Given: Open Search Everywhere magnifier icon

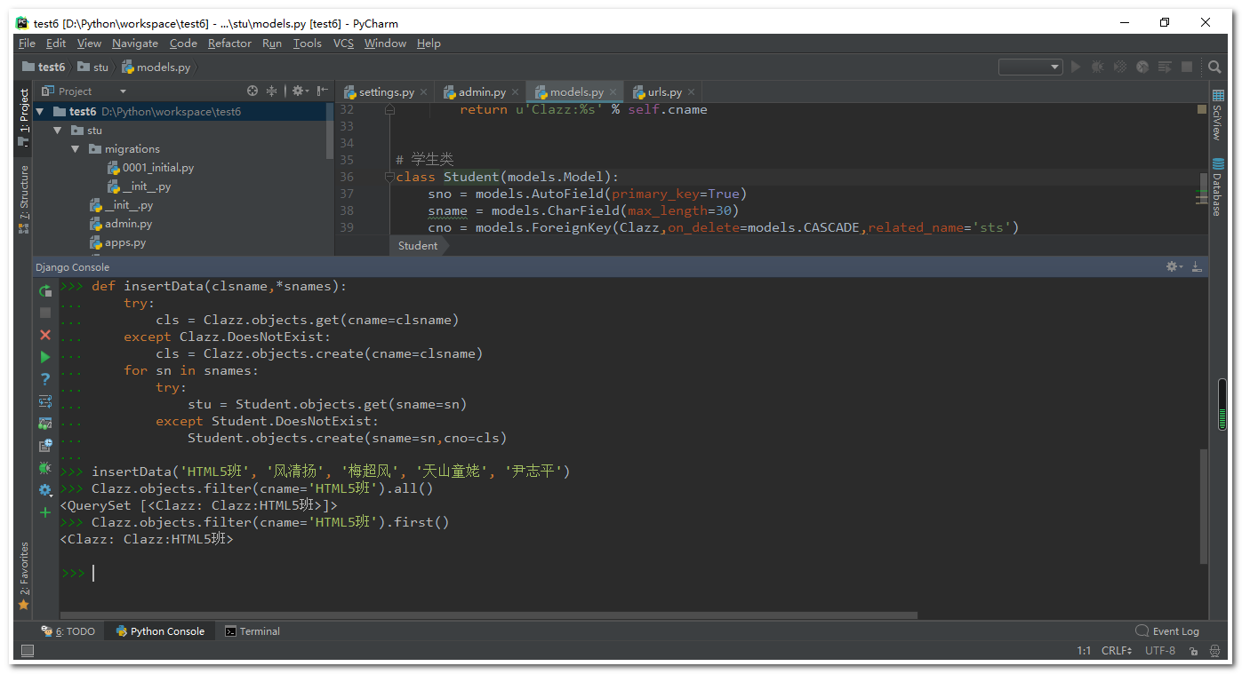Looking at the screenshot, I should (x=1214, y=67).
